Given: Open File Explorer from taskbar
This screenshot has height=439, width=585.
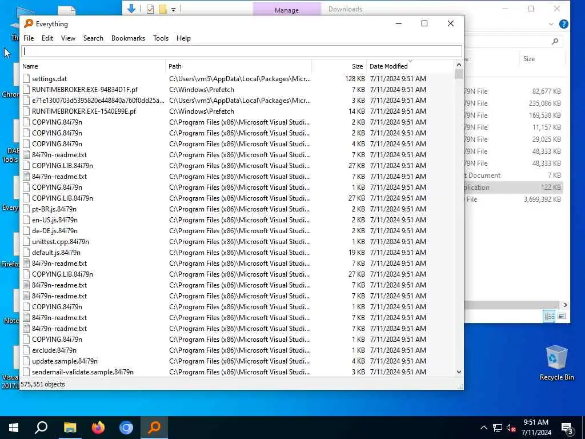Looking at the screenshot, I should [x=70, y=428].
